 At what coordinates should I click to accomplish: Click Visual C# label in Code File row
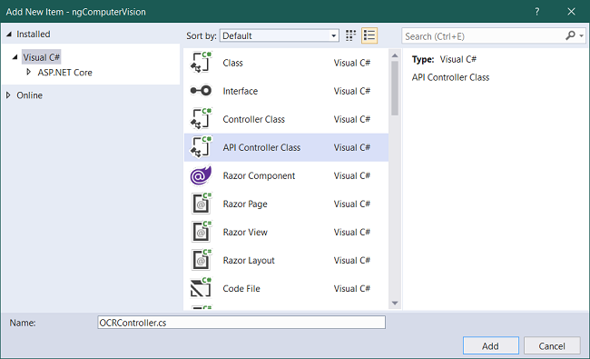click(x=352, y=288)
